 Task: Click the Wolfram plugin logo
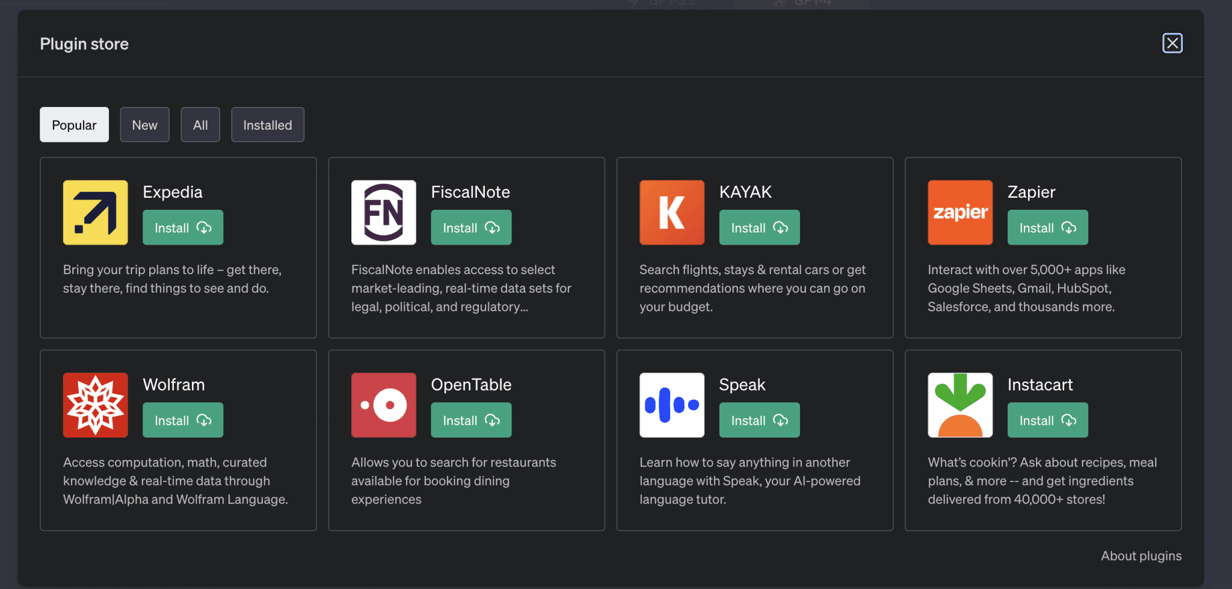coord(95,404)
